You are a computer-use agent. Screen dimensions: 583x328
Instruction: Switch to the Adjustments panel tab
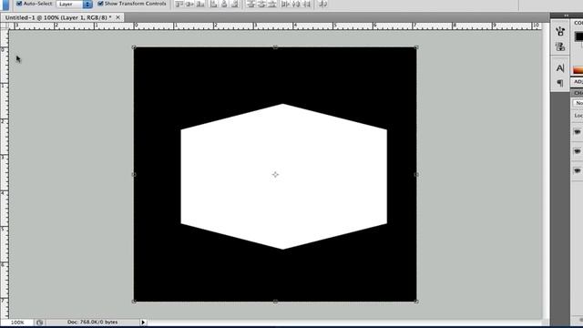[578, 82]
